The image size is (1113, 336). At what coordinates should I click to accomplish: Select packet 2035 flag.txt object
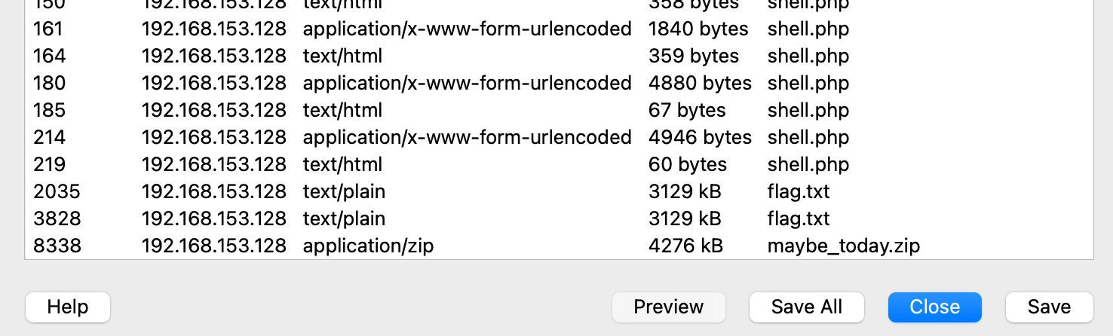pyautogui.click(x=798, y=192)
